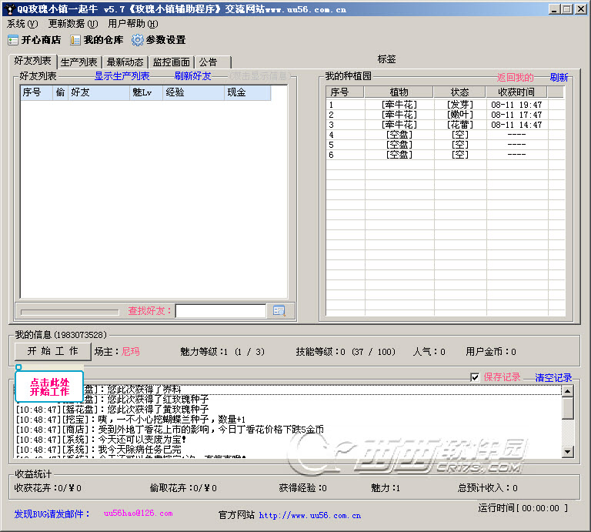
Task: Click the 技能等级 (37 / 100) text
Action: (346, 352)
